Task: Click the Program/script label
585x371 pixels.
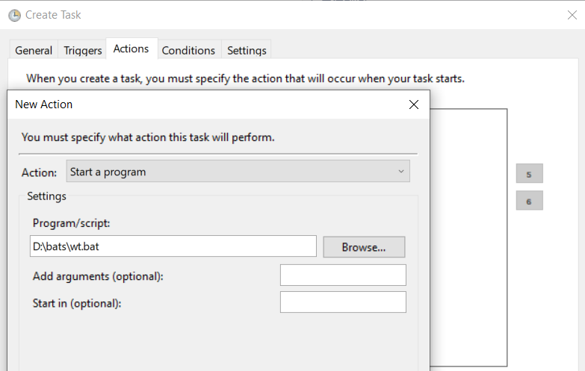Action: pos(71,223)
